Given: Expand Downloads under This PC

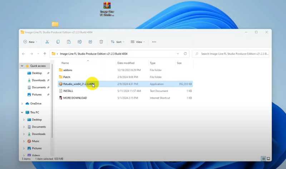Looking at the screenshot, I should [x=24, y=134].
